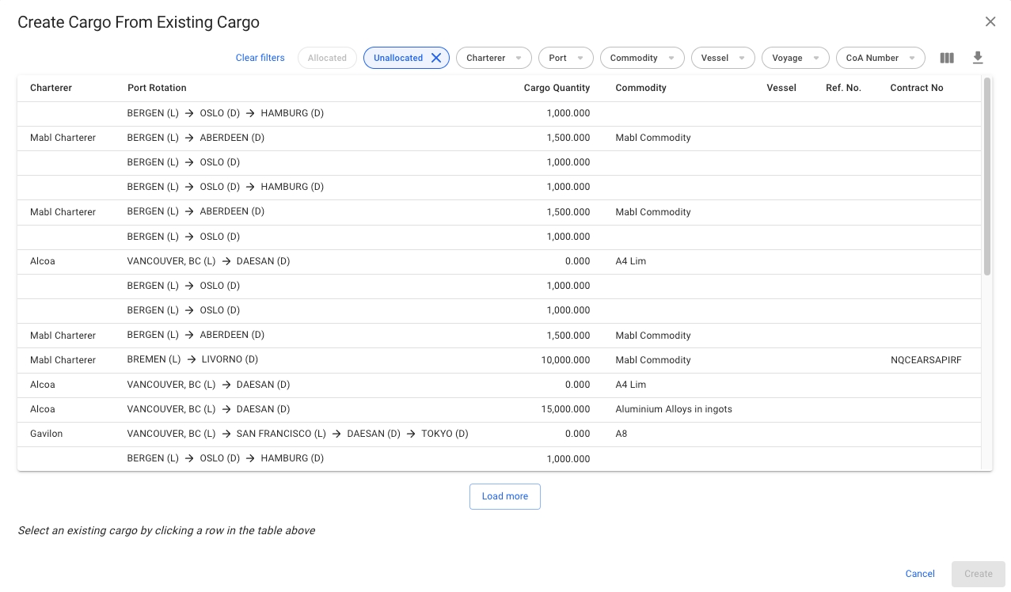Open the CoA Number filter dropdown
Viewport: 1011px width, 592px height.
880,58
